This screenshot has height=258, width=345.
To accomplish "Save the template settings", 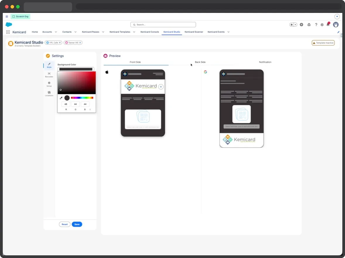I will [77, 224].
